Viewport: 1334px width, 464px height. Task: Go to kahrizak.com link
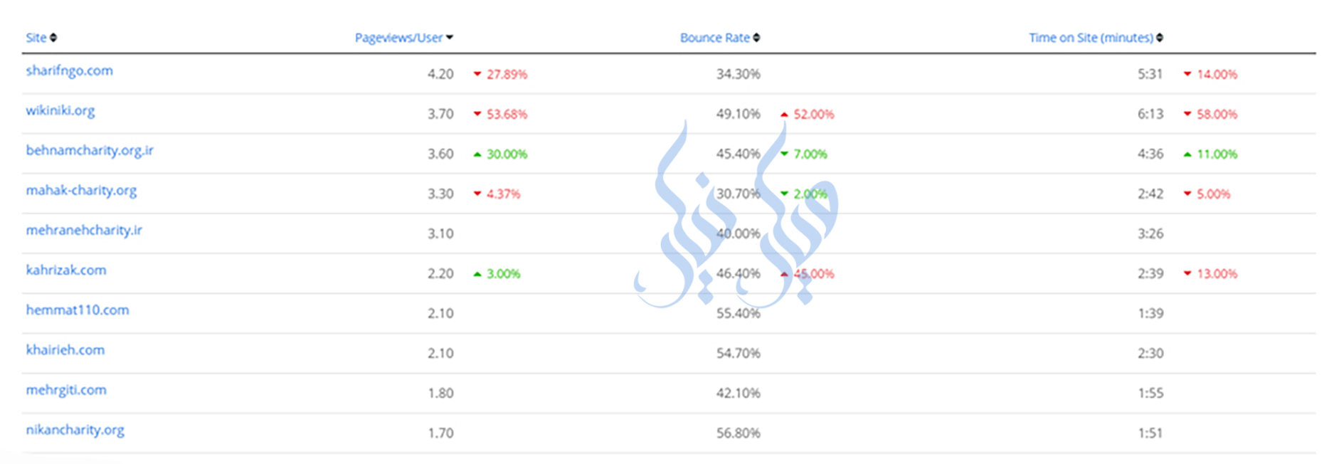click(65, 270)
